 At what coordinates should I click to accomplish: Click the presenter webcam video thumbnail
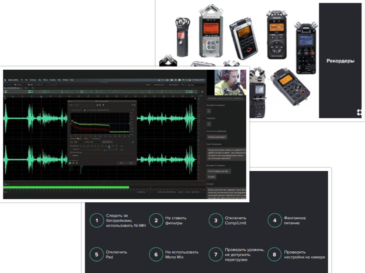pos(230,82)
